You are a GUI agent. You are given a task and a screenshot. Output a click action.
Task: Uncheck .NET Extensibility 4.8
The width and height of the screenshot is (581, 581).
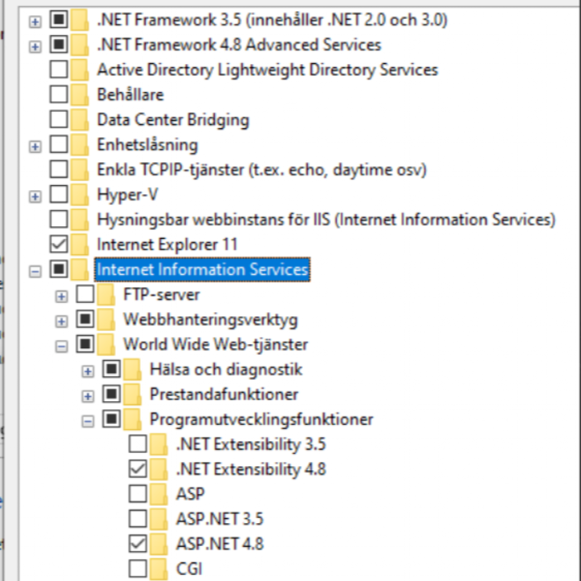click(x=138, y=469)
